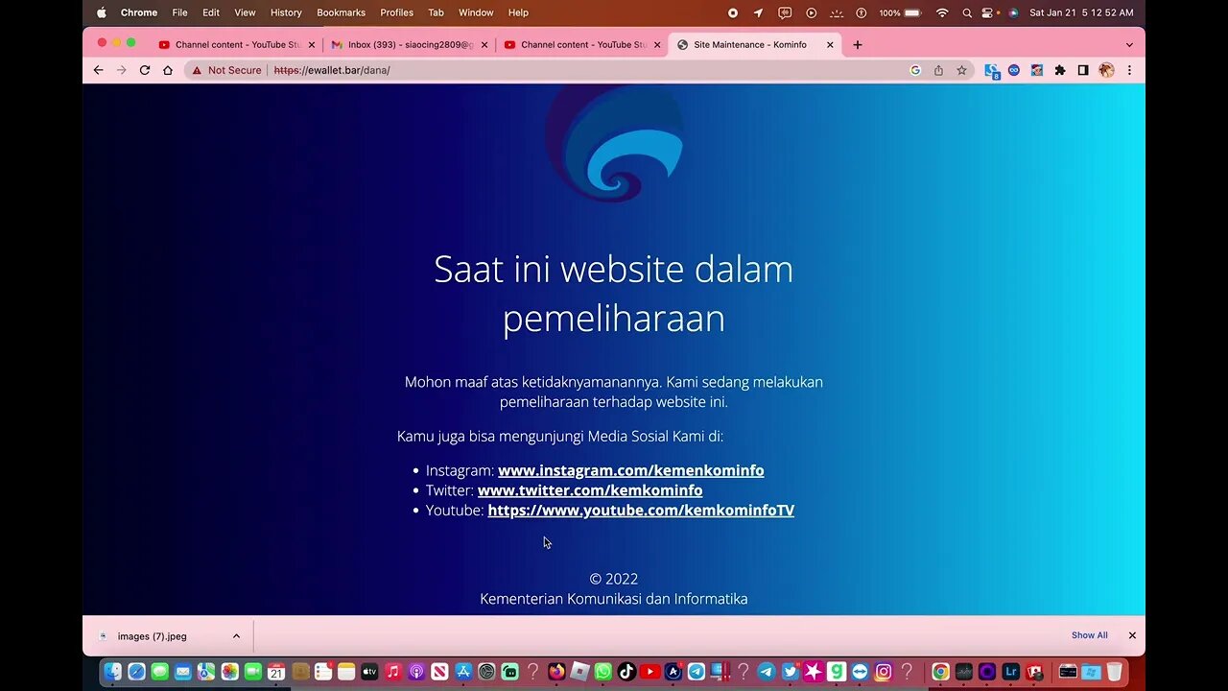Toggle the Chrome side panel
The image size is (1228, 691).
pyautogui.click(x=1083, y=70)
